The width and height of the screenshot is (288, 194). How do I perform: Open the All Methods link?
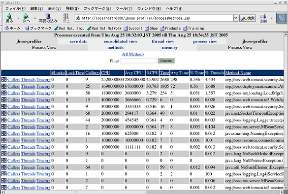133,54
